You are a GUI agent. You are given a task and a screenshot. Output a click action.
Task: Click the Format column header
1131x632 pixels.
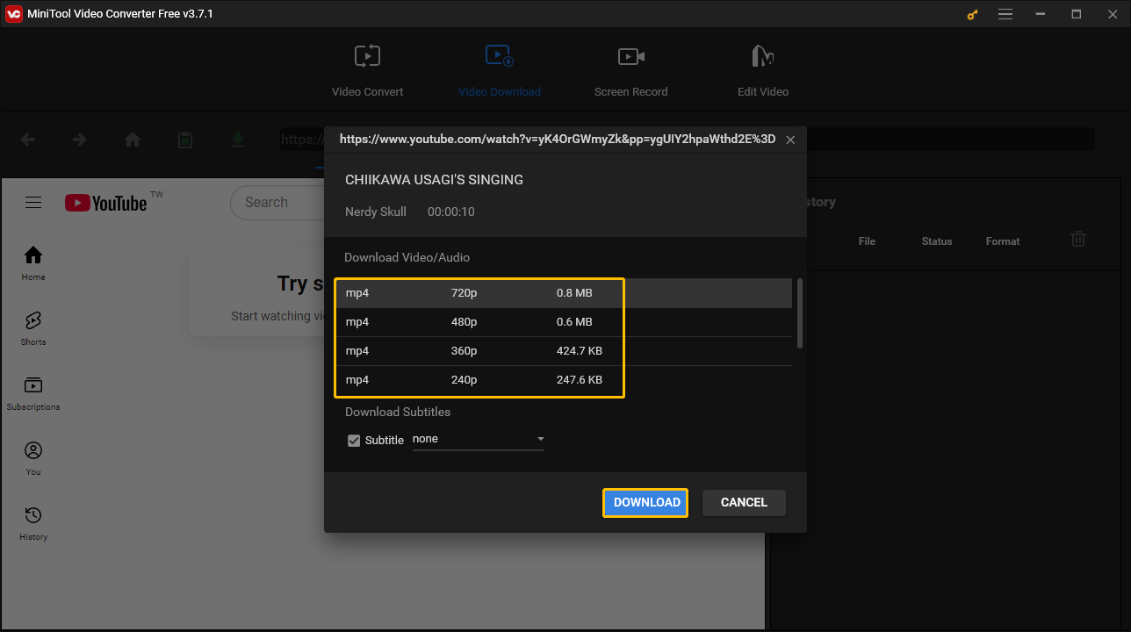coord(1003,241)
